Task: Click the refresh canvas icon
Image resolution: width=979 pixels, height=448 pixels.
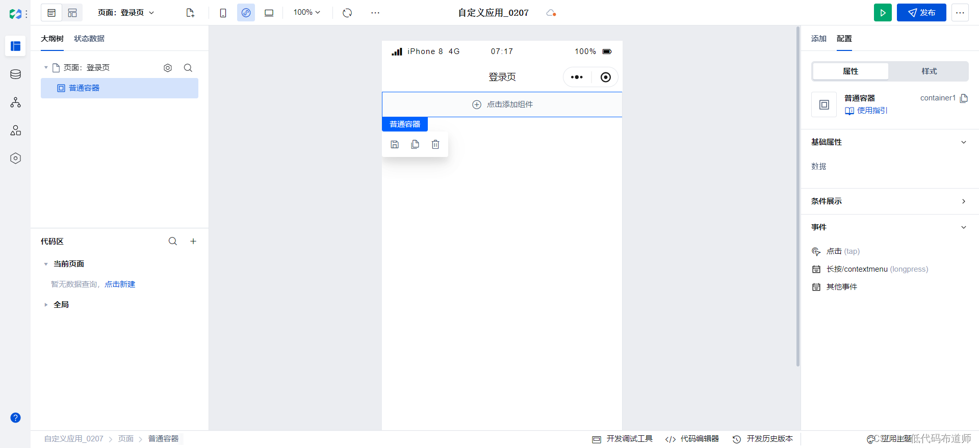Action: click(347, 13)
